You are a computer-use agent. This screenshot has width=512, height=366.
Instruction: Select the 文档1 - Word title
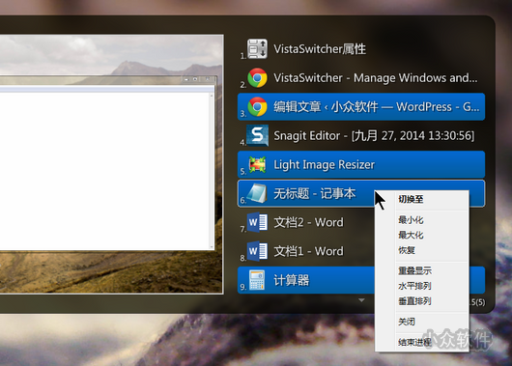click(308, 251)
